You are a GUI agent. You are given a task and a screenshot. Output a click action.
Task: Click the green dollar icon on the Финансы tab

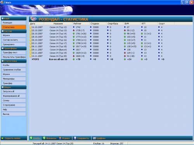[x=44, y=138]
